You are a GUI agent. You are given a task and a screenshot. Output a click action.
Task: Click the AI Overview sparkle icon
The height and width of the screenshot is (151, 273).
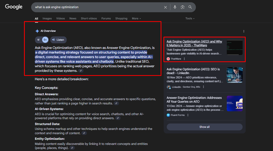coord(37,31)
